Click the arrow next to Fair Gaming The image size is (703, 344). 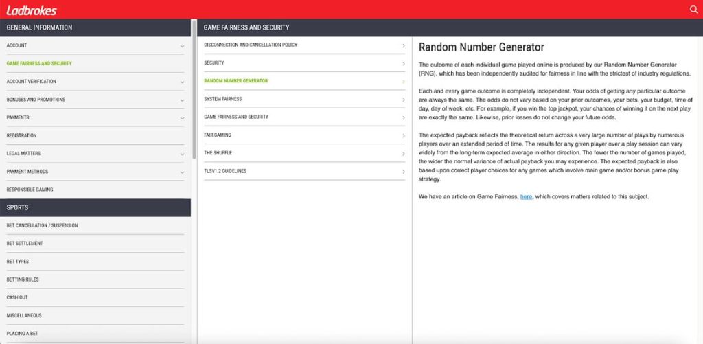pos(403,135)
